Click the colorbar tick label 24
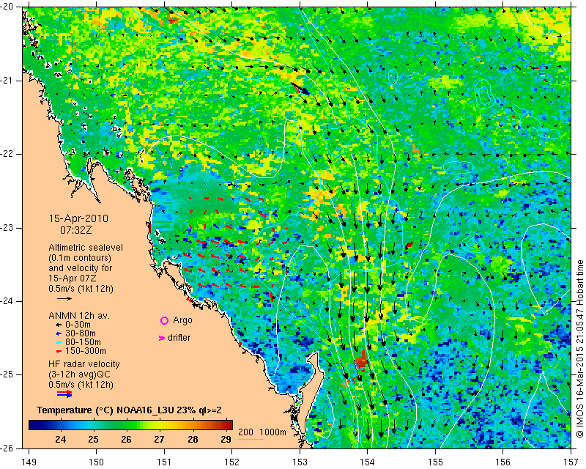The image size is (586, 469). click(x=61, y=439)
